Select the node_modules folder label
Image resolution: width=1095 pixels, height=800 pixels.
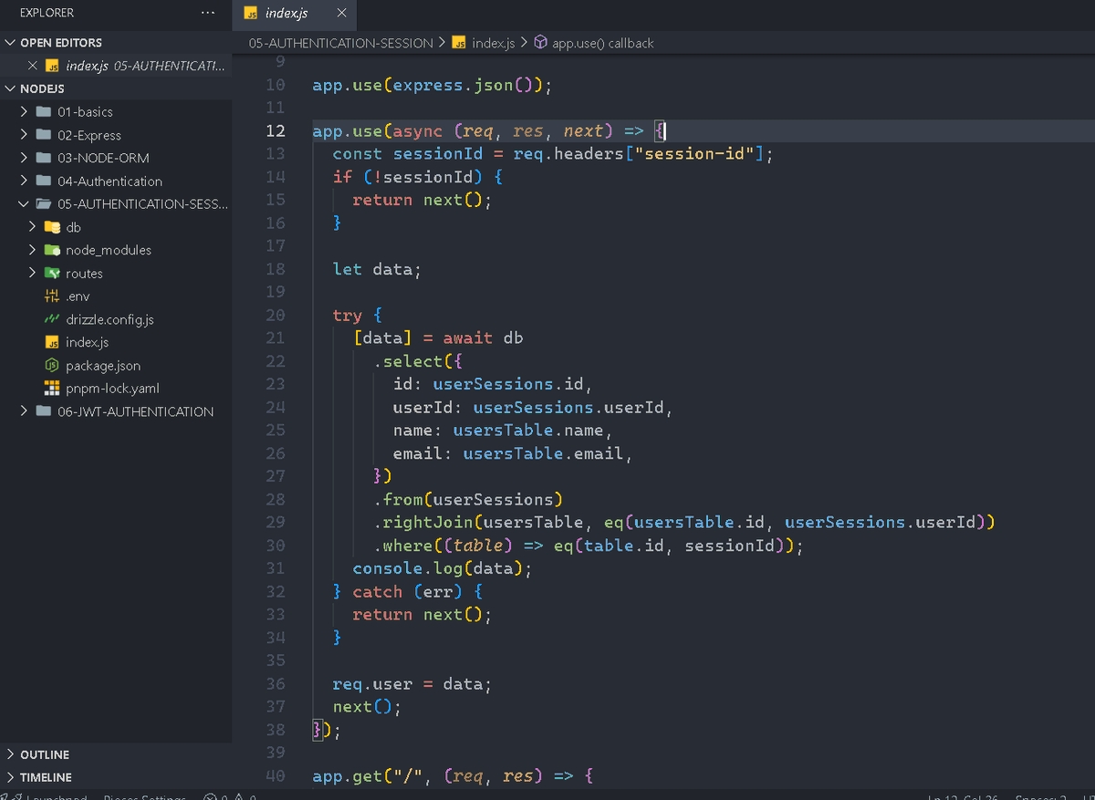click(109, 250)
